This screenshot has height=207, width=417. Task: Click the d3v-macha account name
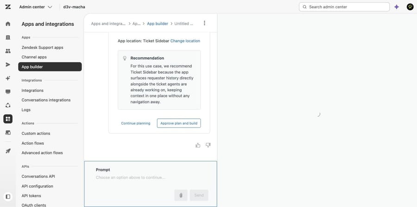(x=74, y=7)
